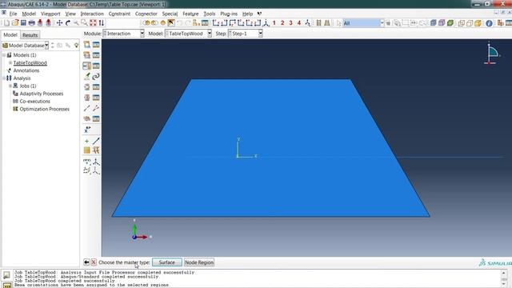Viewport: 512px width, 288px height.
Task: Enable shaded render style
Action: [478, 23]
